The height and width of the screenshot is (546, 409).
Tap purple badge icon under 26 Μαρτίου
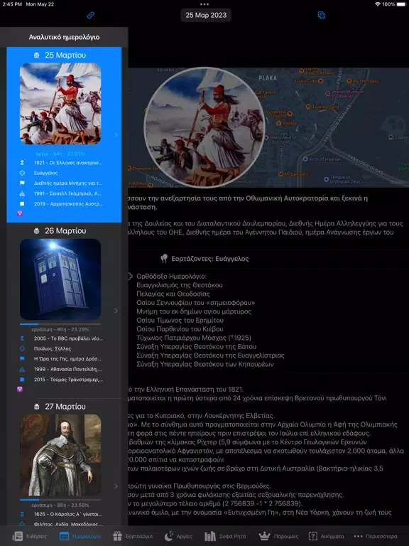20,390
